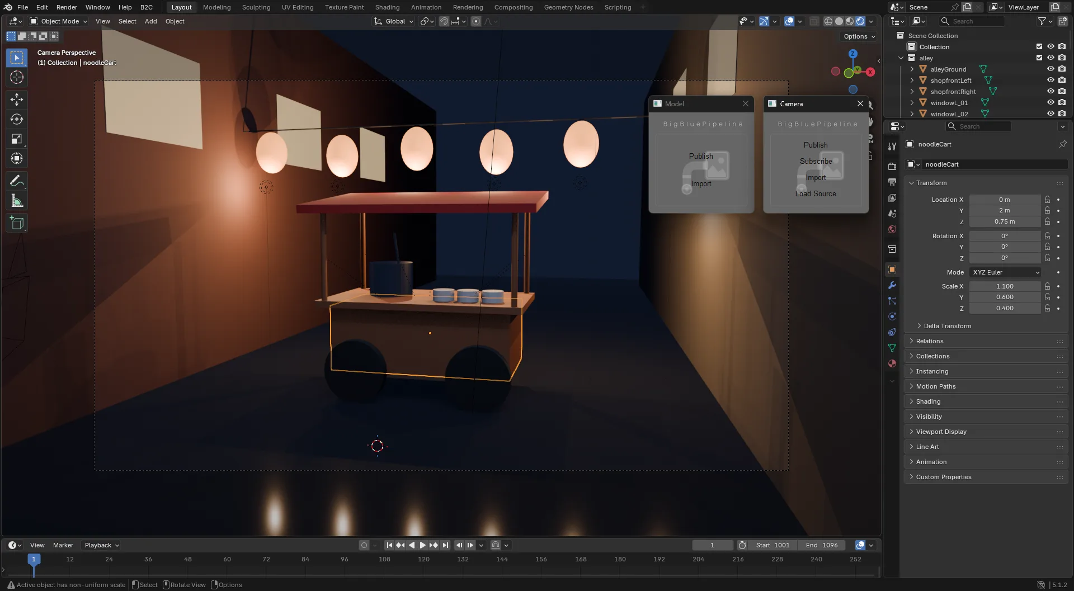Select the Annotate tool
The height and width of the screenshot is (591, 1074).
(17, 181)
